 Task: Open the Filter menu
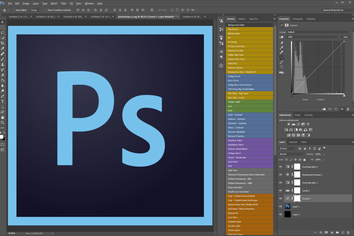[64, 3]
